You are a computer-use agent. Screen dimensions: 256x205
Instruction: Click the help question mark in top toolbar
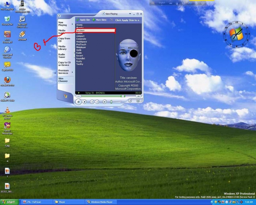point(196,3)
